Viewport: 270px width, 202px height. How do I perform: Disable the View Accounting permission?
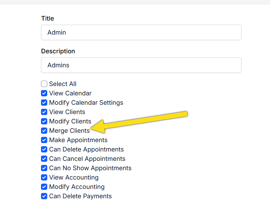(x=44, y=177)
